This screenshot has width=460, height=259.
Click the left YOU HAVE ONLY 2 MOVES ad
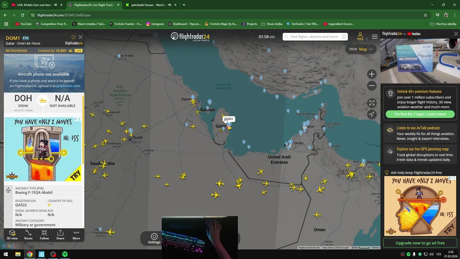pyautogui.click(x=43, y=149)
